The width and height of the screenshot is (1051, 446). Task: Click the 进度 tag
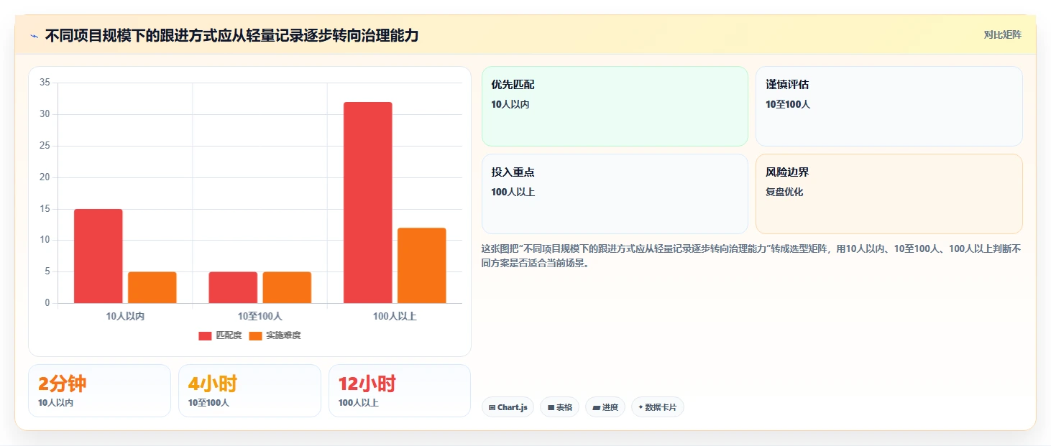tap(605, 407)
